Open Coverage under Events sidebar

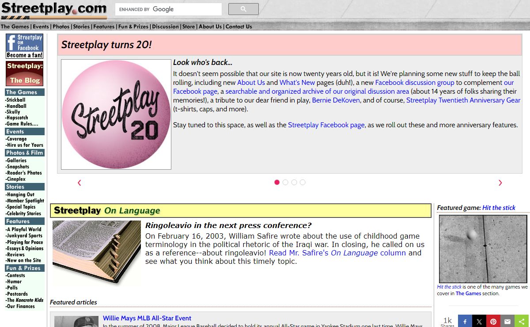pos(16,139)
